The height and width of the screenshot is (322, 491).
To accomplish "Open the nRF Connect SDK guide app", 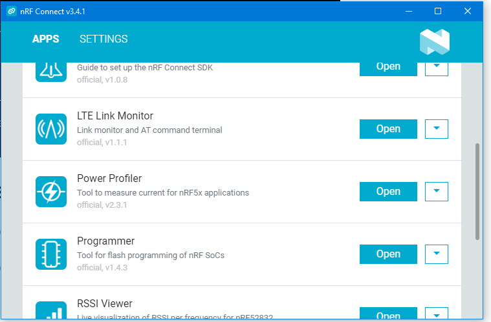I will [388, 67].
